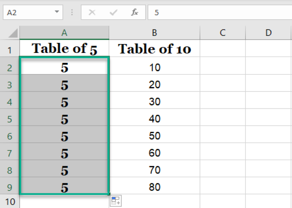292x208 pixels.
Task: Click the Enter checkmark icon in formula bar
Action: [x=113, y=12]
